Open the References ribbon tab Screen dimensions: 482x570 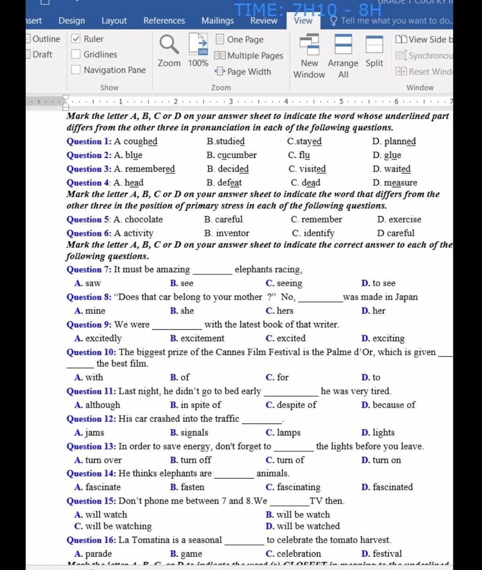click(x=164, y=21)
